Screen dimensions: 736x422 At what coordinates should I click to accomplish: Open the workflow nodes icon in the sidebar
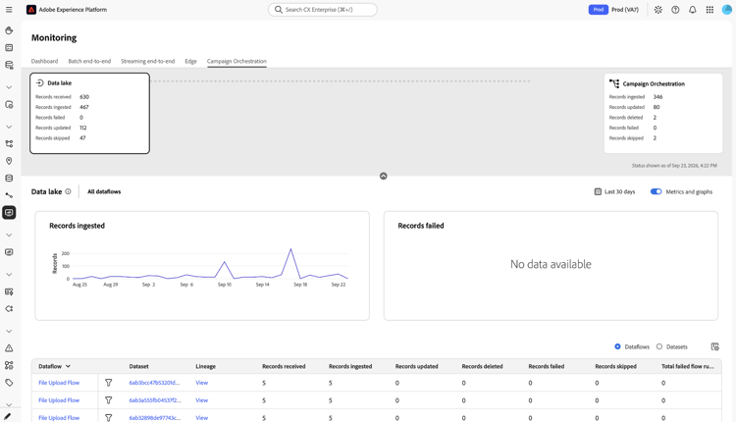(9, 143)
